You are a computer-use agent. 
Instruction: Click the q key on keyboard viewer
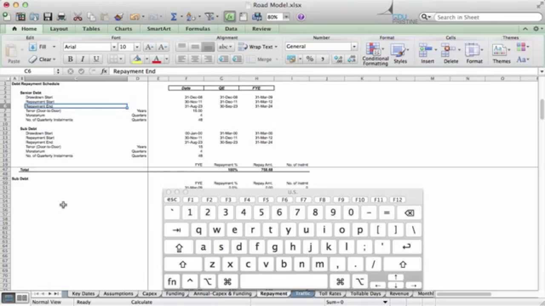[x=199, y=230]
